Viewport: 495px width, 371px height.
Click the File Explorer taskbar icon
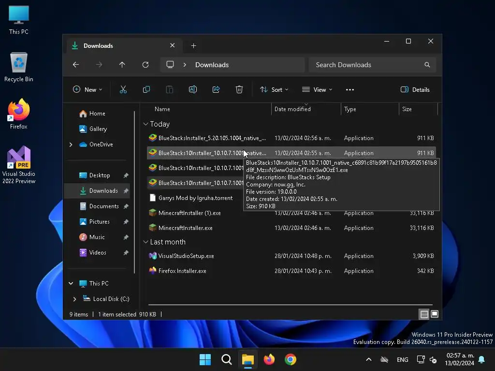(x=248, y=359)
